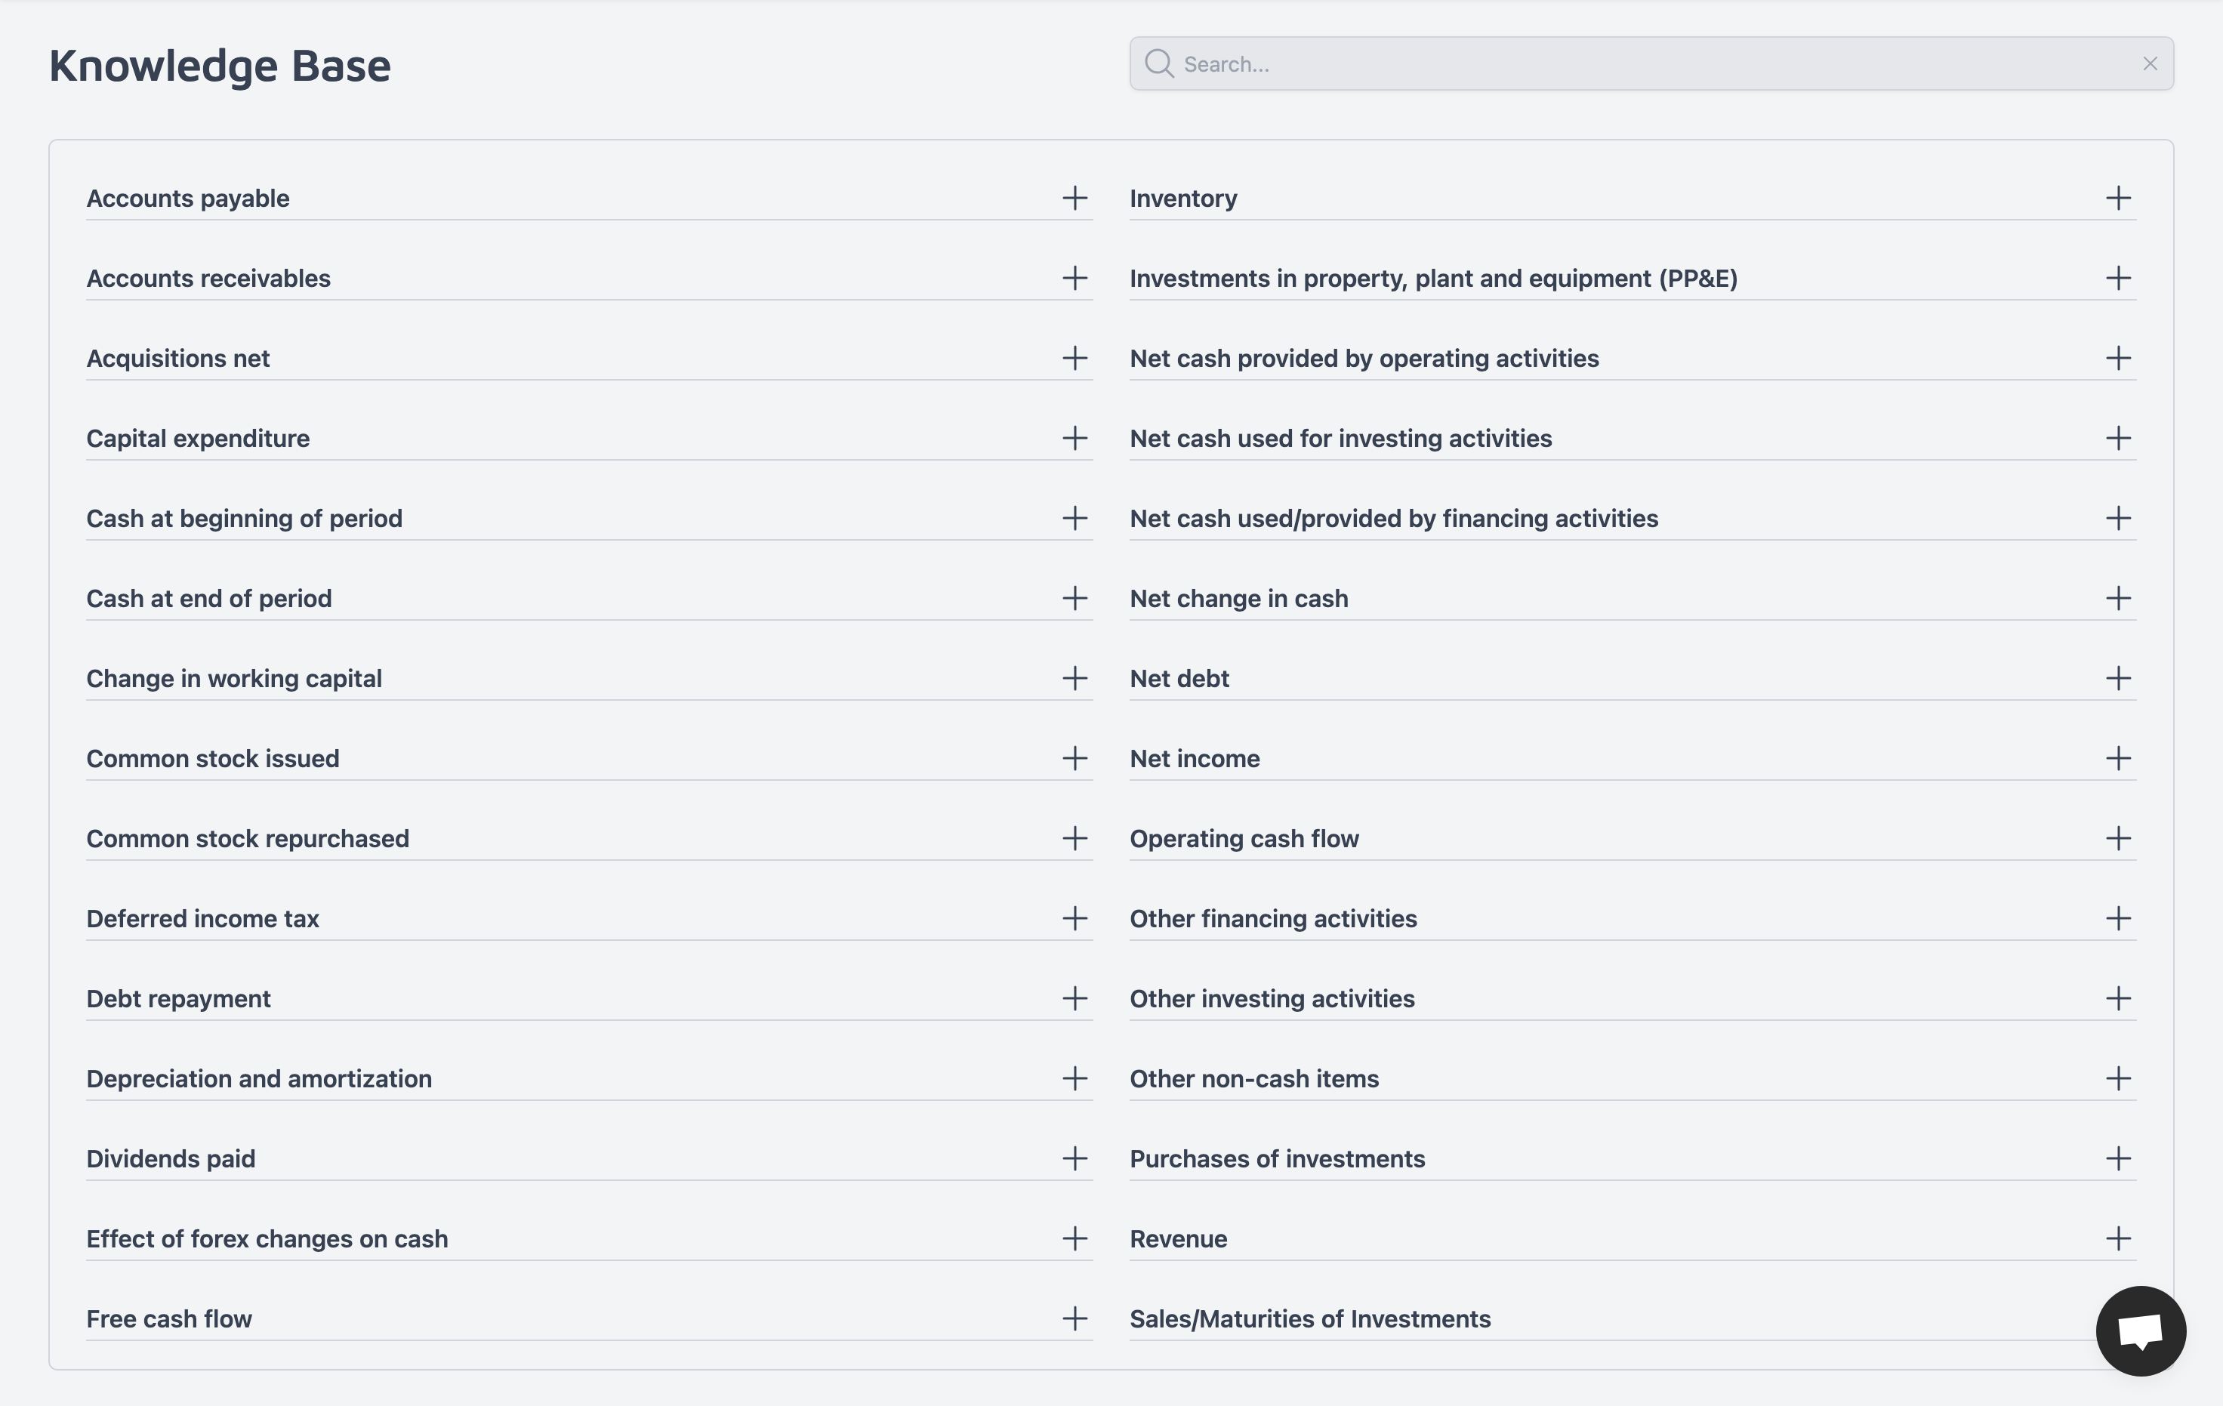Click the plus icon for Net income
2223x1406 pixels.
tap(2119, 758)
